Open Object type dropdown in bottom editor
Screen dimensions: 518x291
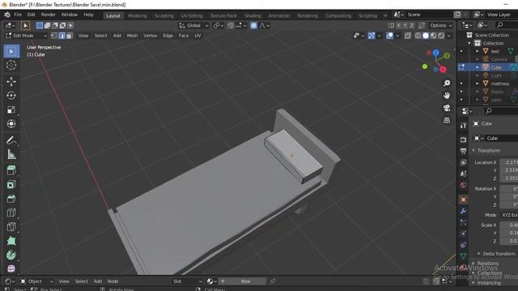[36, 281]
